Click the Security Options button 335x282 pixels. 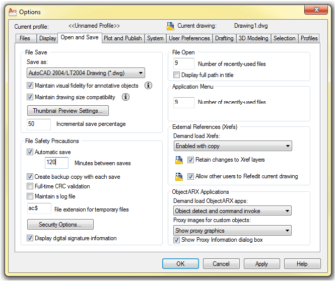[x=60, y=225]
